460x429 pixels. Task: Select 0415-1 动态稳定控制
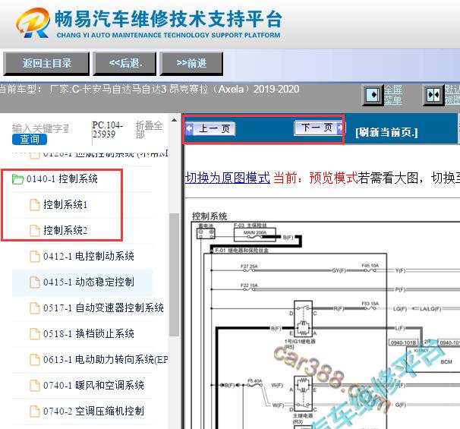[89, 282]
